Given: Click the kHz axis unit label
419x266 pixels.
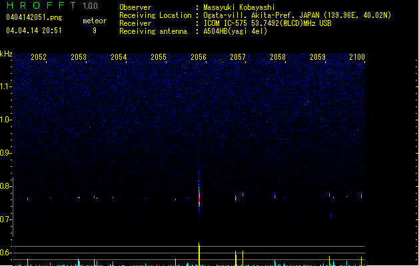Looking at the screenshot, I should click(x=6, y=54).
